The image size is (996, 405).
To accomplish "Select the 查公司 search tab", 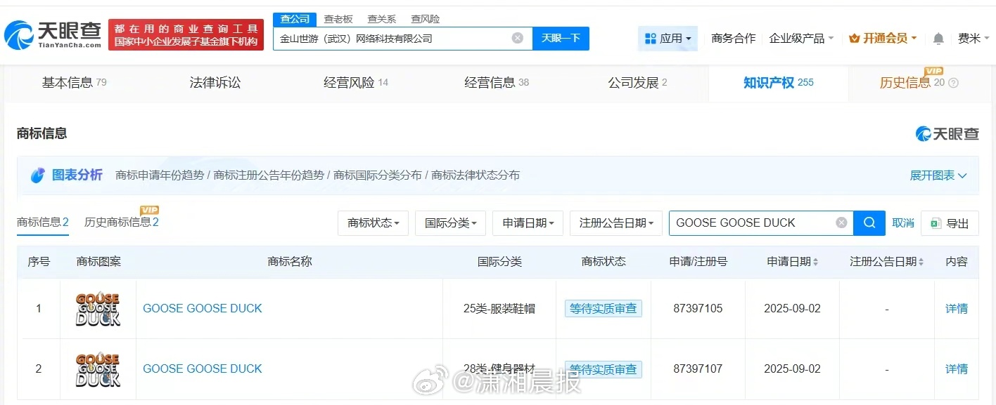I will [x=295, y=19].
